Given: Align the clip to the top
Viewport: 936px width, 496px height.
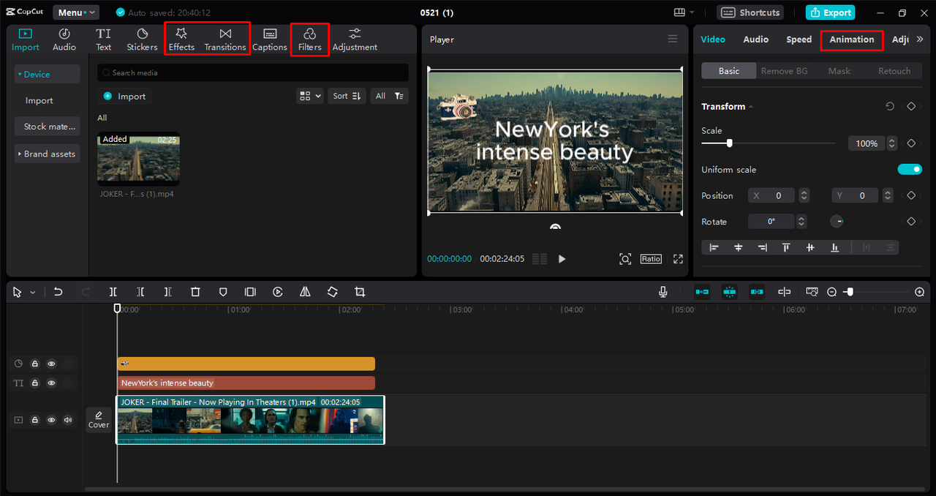Looking at the screenshot, I should click(x=786, y=247).
